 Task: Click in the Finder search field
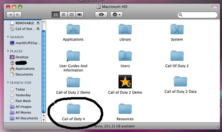[197, 15]
